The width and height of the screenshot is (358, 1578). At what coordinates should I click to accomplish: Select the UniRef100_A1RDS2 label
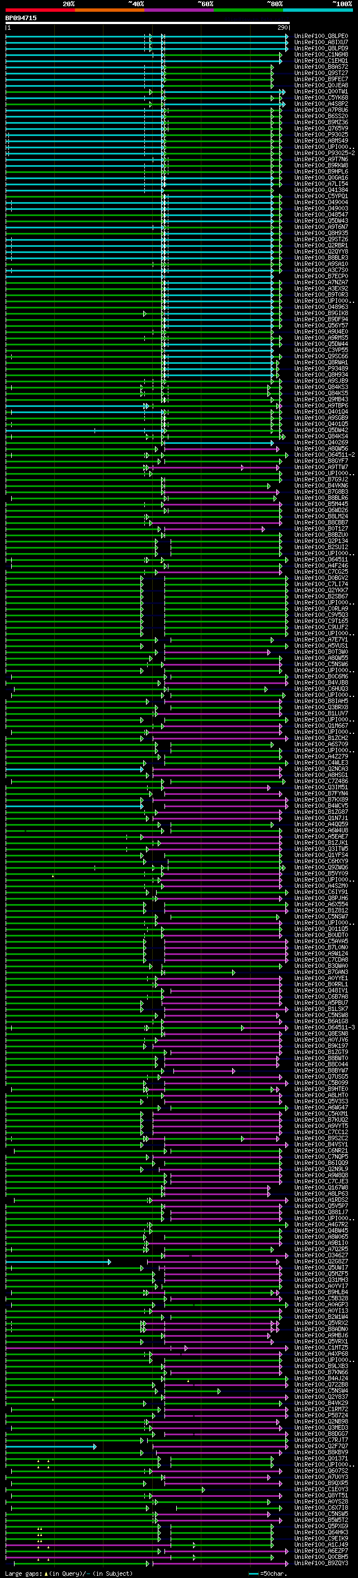pyautogui.click(x=321, y=1200)
